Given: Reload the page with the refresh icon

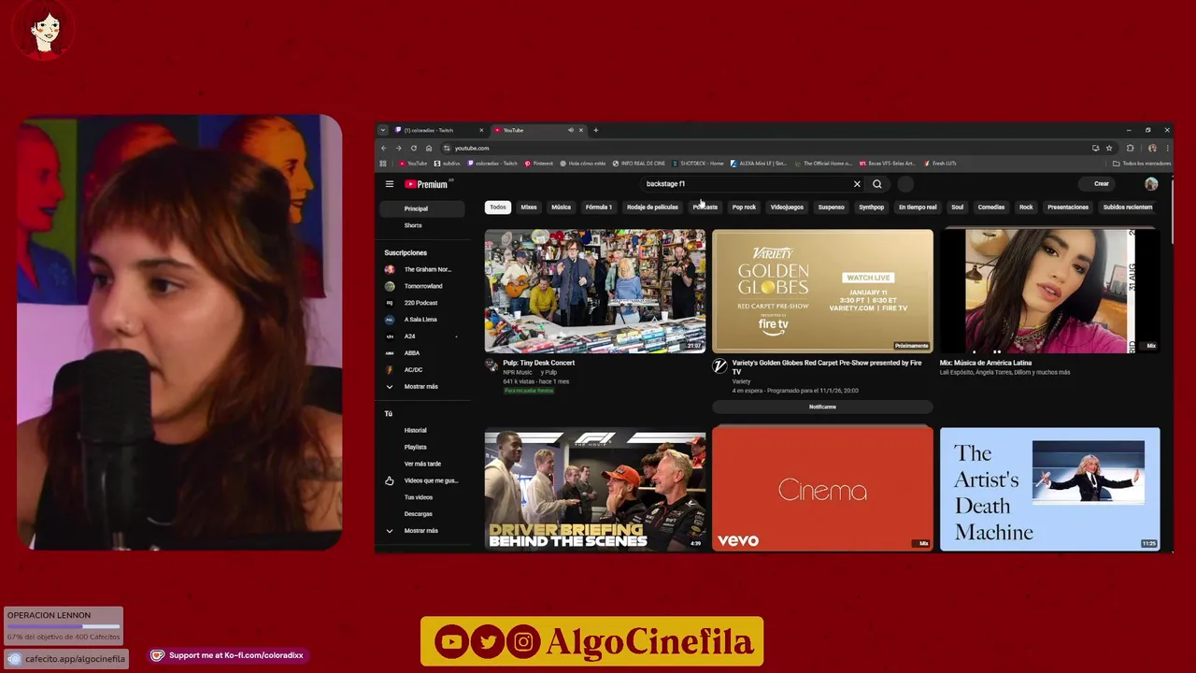Looking at the screenshot, I should (413, 148).
